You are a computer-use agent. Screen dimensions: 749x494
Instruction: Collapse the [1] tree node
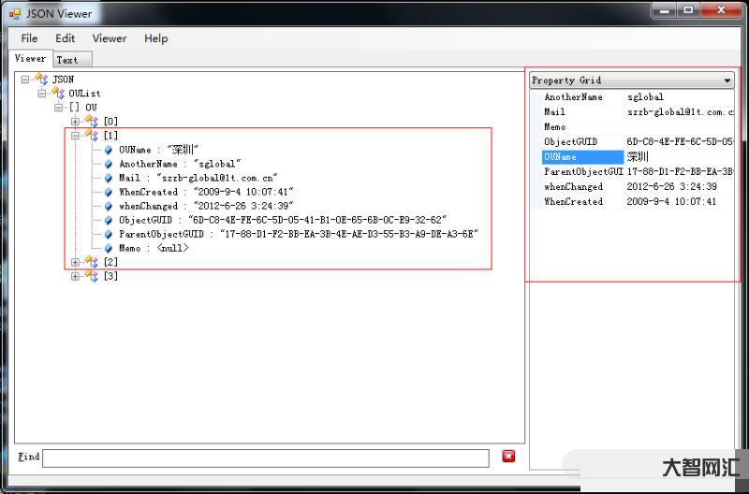pos(76,136)
